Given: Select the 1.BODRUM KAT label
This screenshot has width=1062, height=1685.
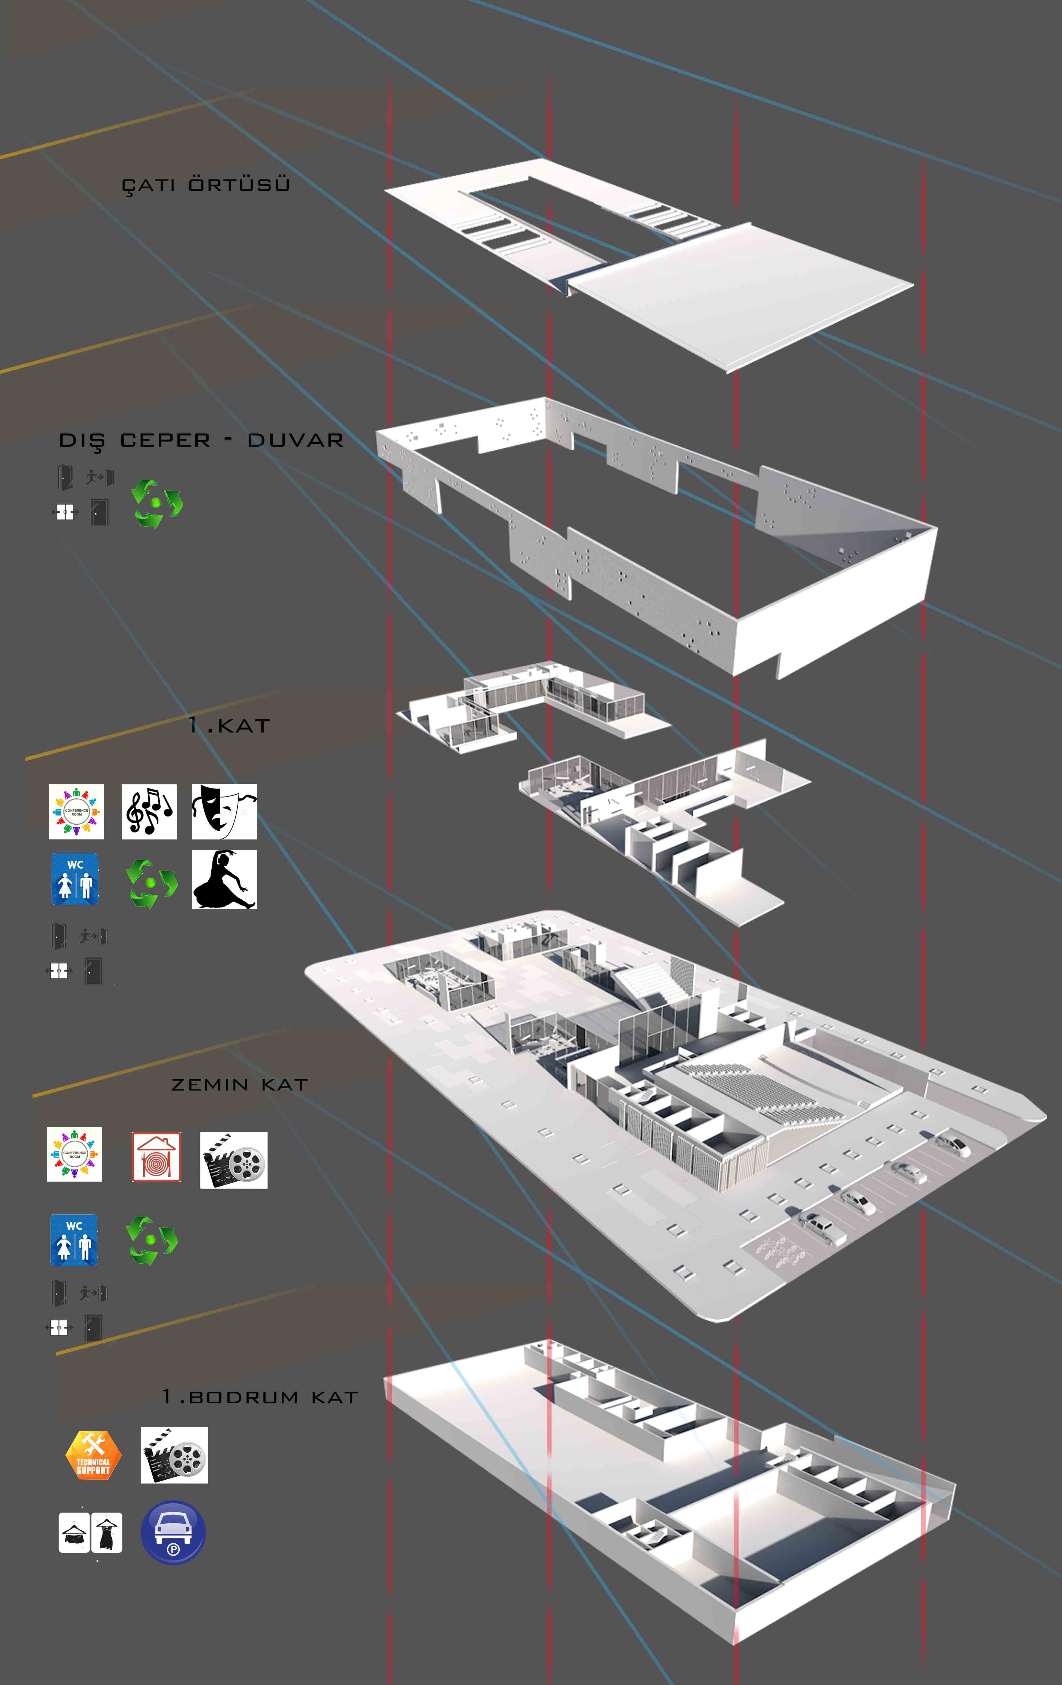Looking at the screenshot, I should (x=260, y=1397).
